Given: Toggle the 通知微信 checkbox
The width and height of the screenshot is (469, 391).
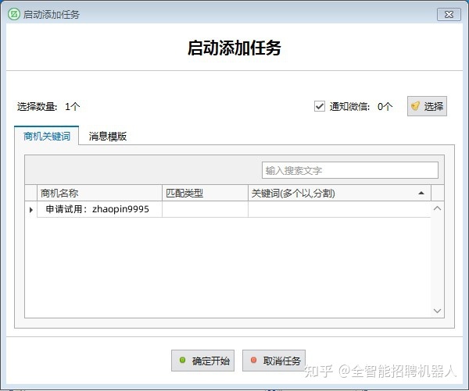Looking at the screenshot, I should click(319, 106).
